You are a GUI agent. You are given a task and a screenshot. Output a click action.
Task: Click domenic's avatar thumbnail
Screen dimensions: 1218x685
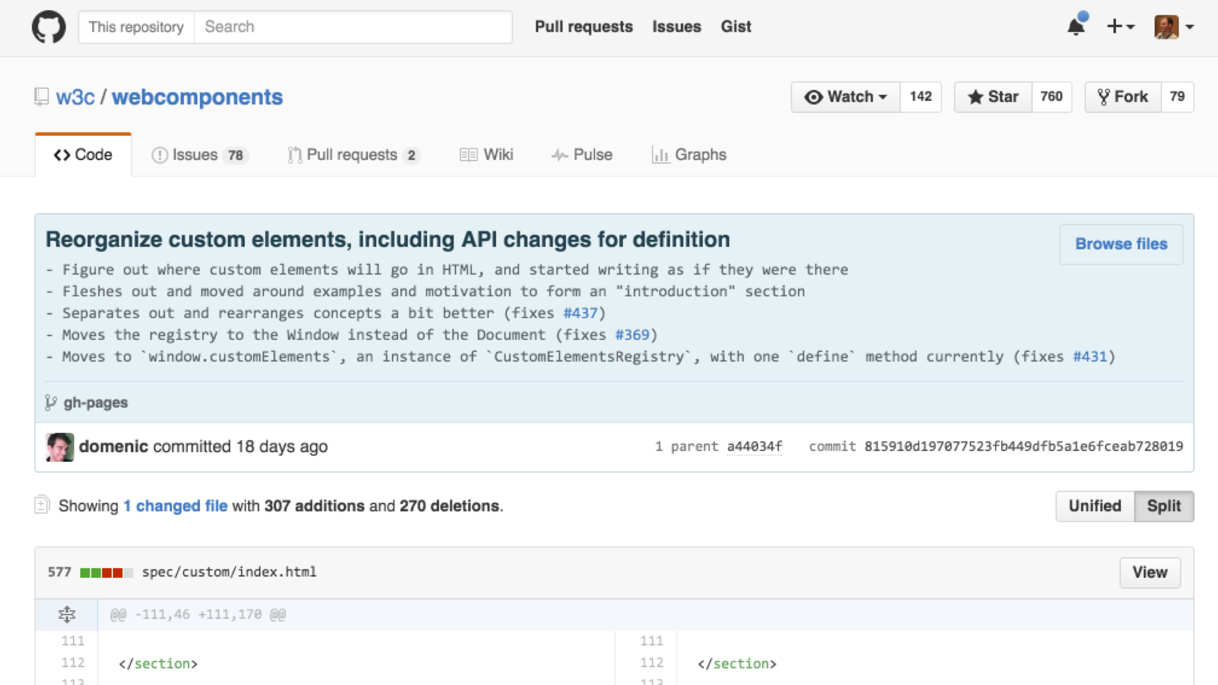[x=60, y=447]
